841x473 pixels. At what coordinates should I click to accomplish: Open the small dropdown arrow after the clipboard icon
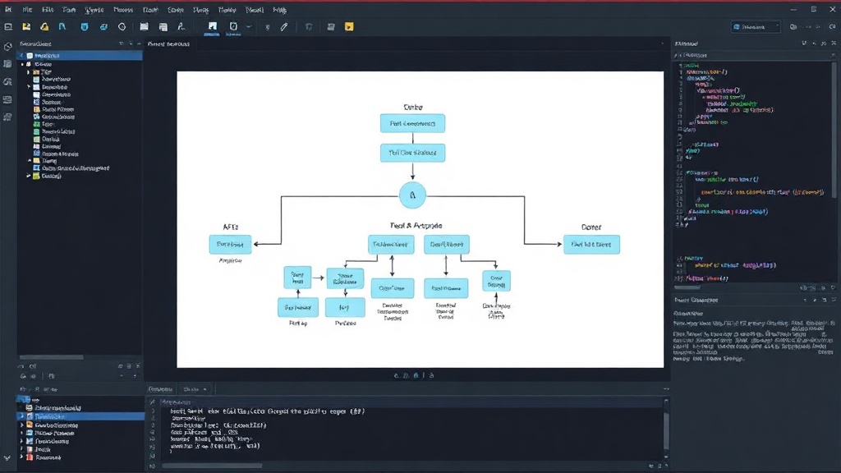click(249, 27)
